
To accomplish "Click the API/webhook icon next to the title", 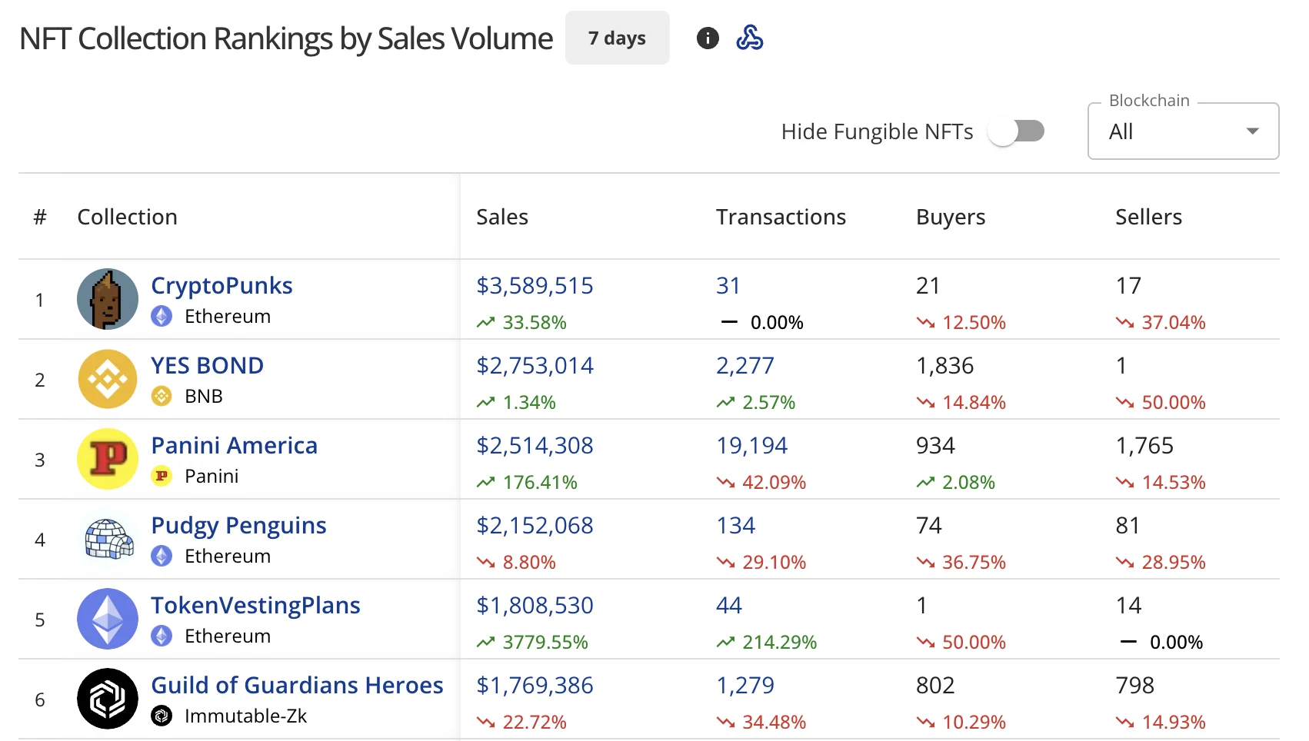I will pyautogui.click(x=750, y=37).
